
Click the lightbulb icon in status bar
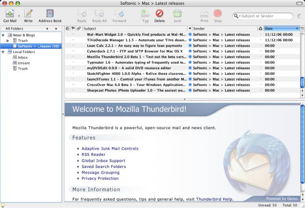point(3,205)
